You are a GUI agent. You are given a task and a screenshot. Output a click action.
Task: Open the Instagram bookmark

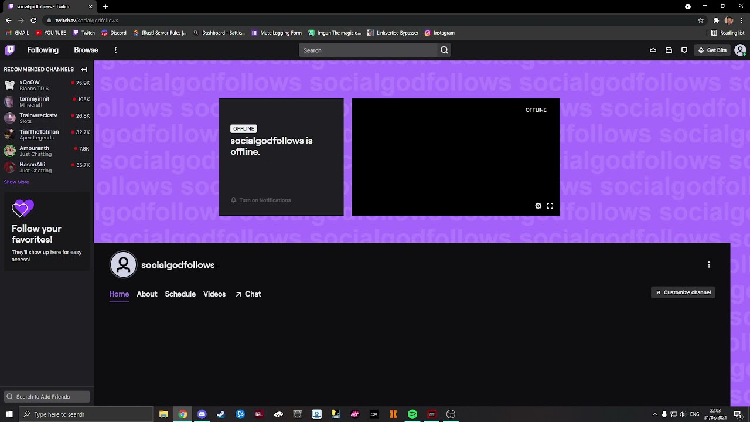tap(439, 33)
